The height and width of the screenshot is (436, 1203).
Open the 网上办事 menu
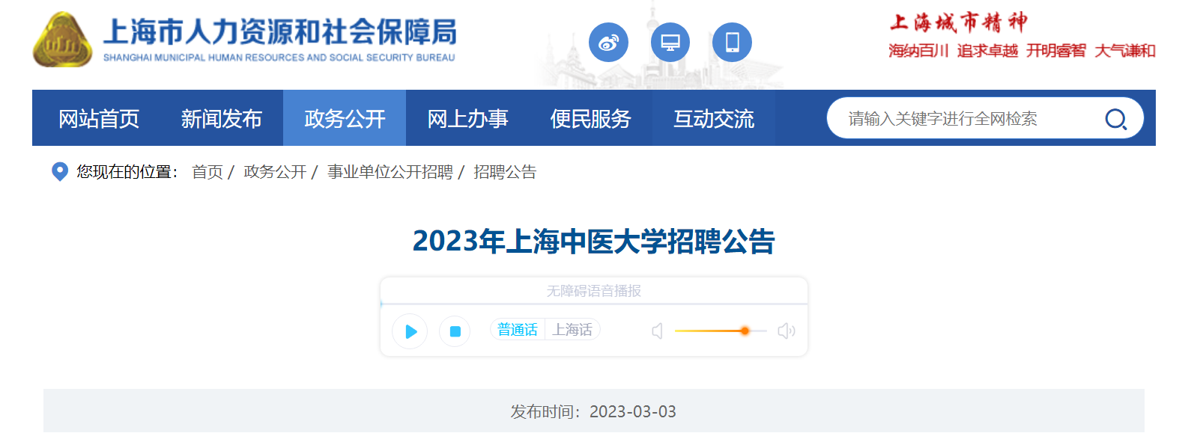[467, 118]
